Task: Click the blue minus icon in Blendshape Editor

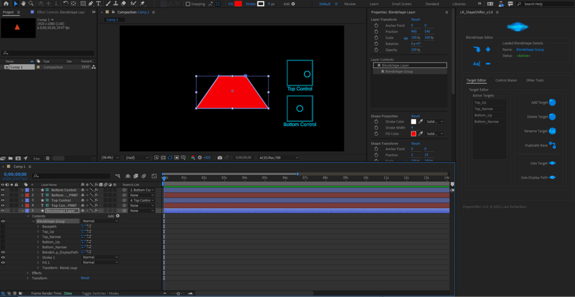Action: click(487, 64)
